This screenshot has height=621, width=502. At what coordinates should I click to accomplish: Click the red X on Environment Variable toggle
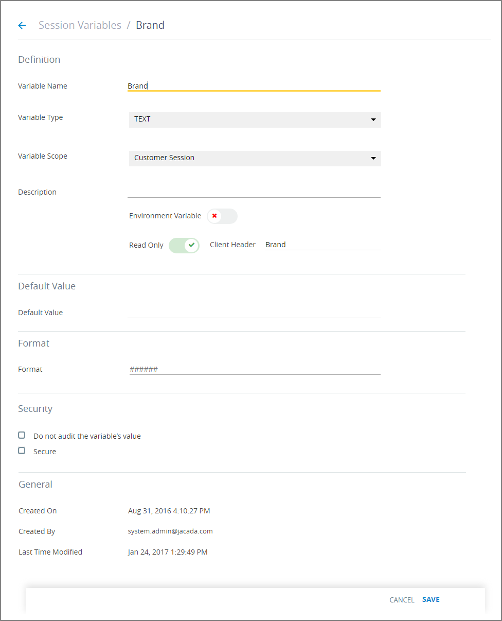tap(214, 216)
